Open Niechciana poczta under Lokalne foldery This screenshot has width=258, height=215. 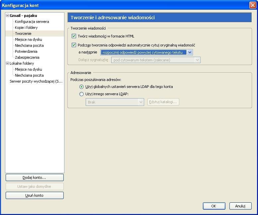coord(29,75)
